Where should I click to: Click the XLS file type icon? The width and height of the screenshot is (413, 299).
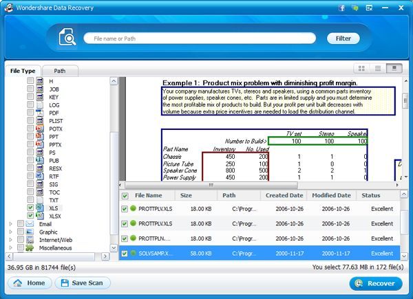40,208
